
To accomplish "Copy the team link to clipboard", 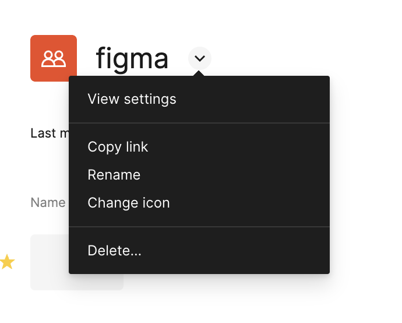I will click(118, 147).
